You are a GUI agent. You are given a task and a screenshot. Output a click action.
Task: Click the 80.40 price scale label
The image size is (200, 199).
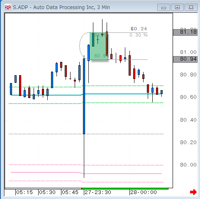point(188,120)
